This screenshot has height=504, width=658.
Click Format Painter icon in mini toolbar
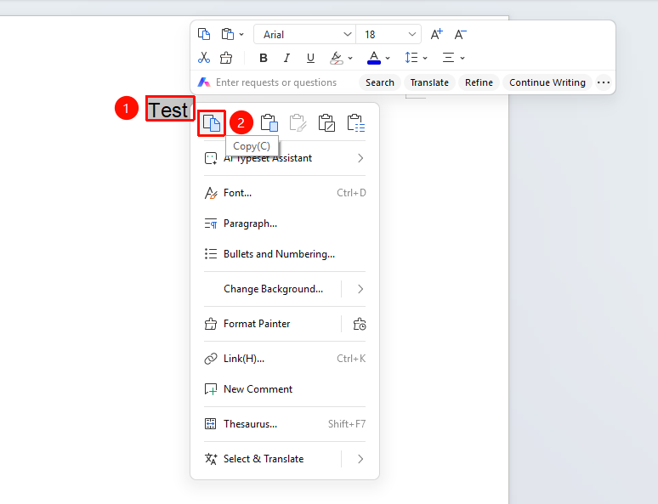coord(226,58)
